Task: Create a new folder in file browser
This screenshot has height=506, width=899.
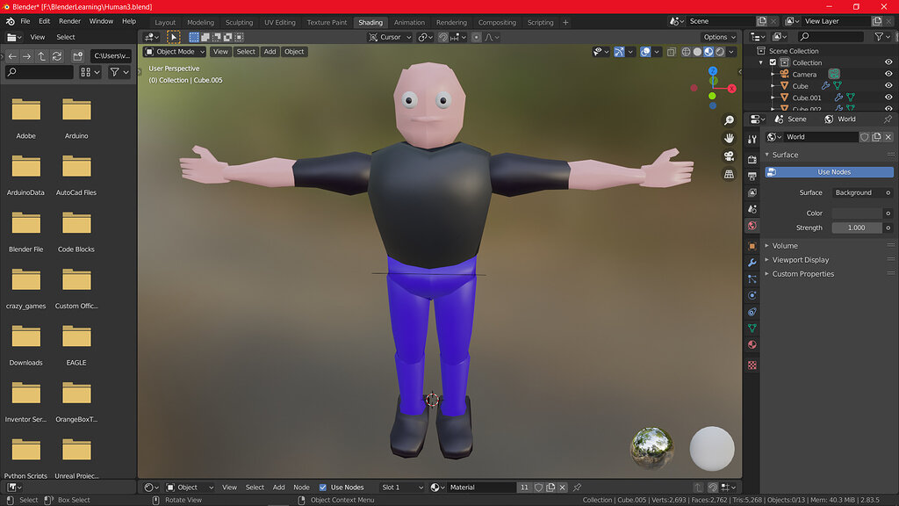Action: pyautogui.click(x=77, y=56)
